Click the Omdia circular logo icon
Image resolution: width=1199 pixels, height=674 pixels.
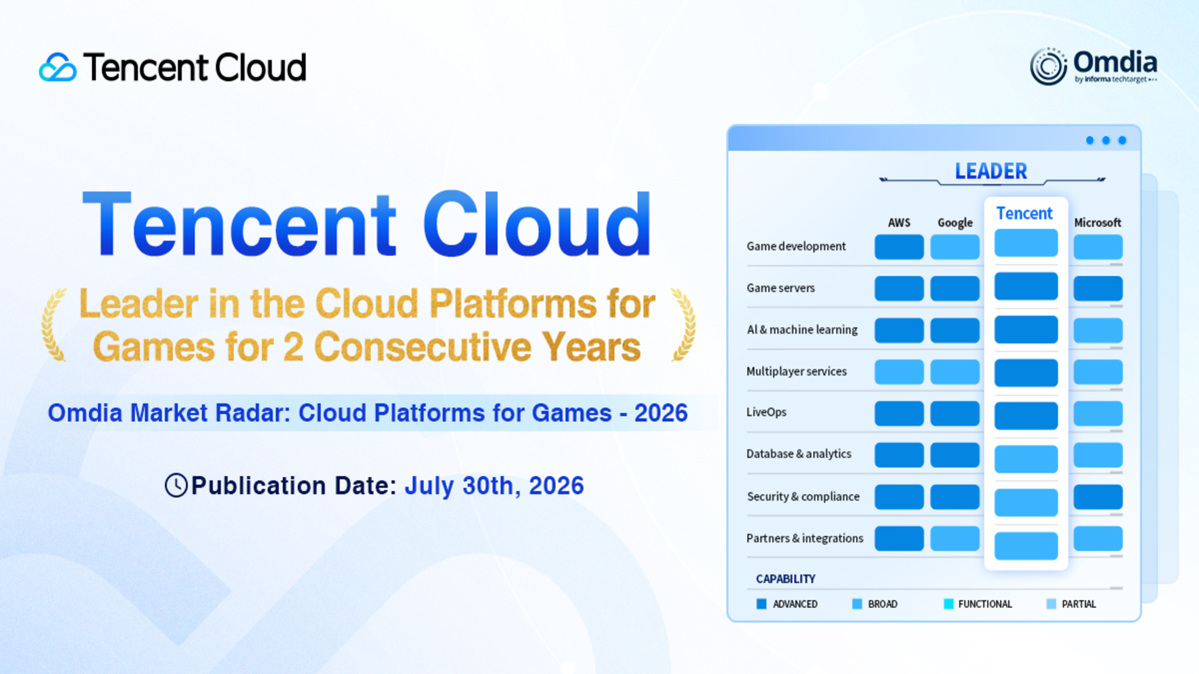[x=1049, y=66]
